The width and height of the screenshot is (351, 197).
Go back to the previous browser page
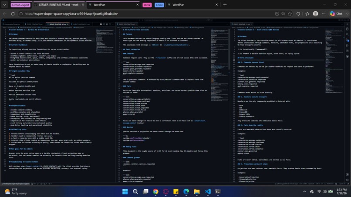(5, 13)
